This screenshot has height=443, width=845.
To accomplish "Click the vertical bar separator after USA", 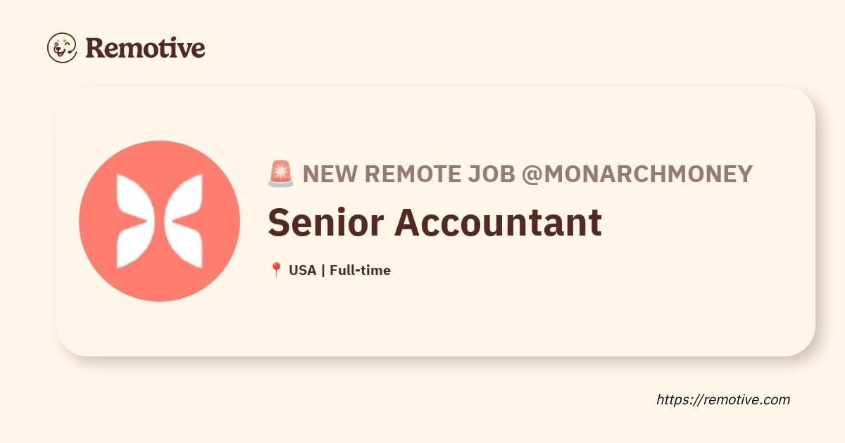I will (x=323, y=270).
